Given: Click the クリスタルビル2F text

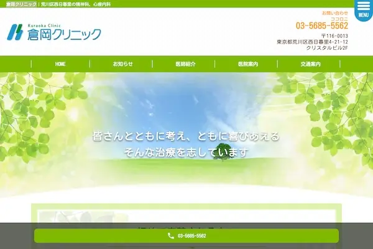Looking at the screenshot, I should point(327,48).
